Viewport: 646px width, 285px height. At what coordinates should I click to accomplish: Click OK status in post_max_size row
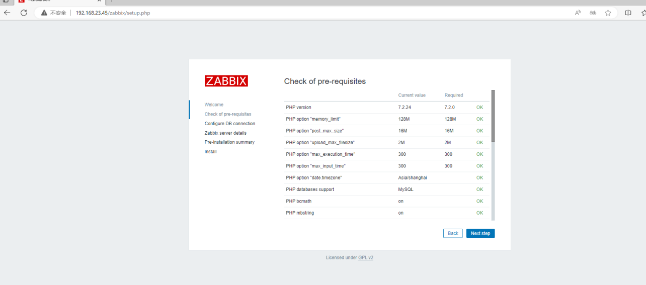[x=479, y=131]
